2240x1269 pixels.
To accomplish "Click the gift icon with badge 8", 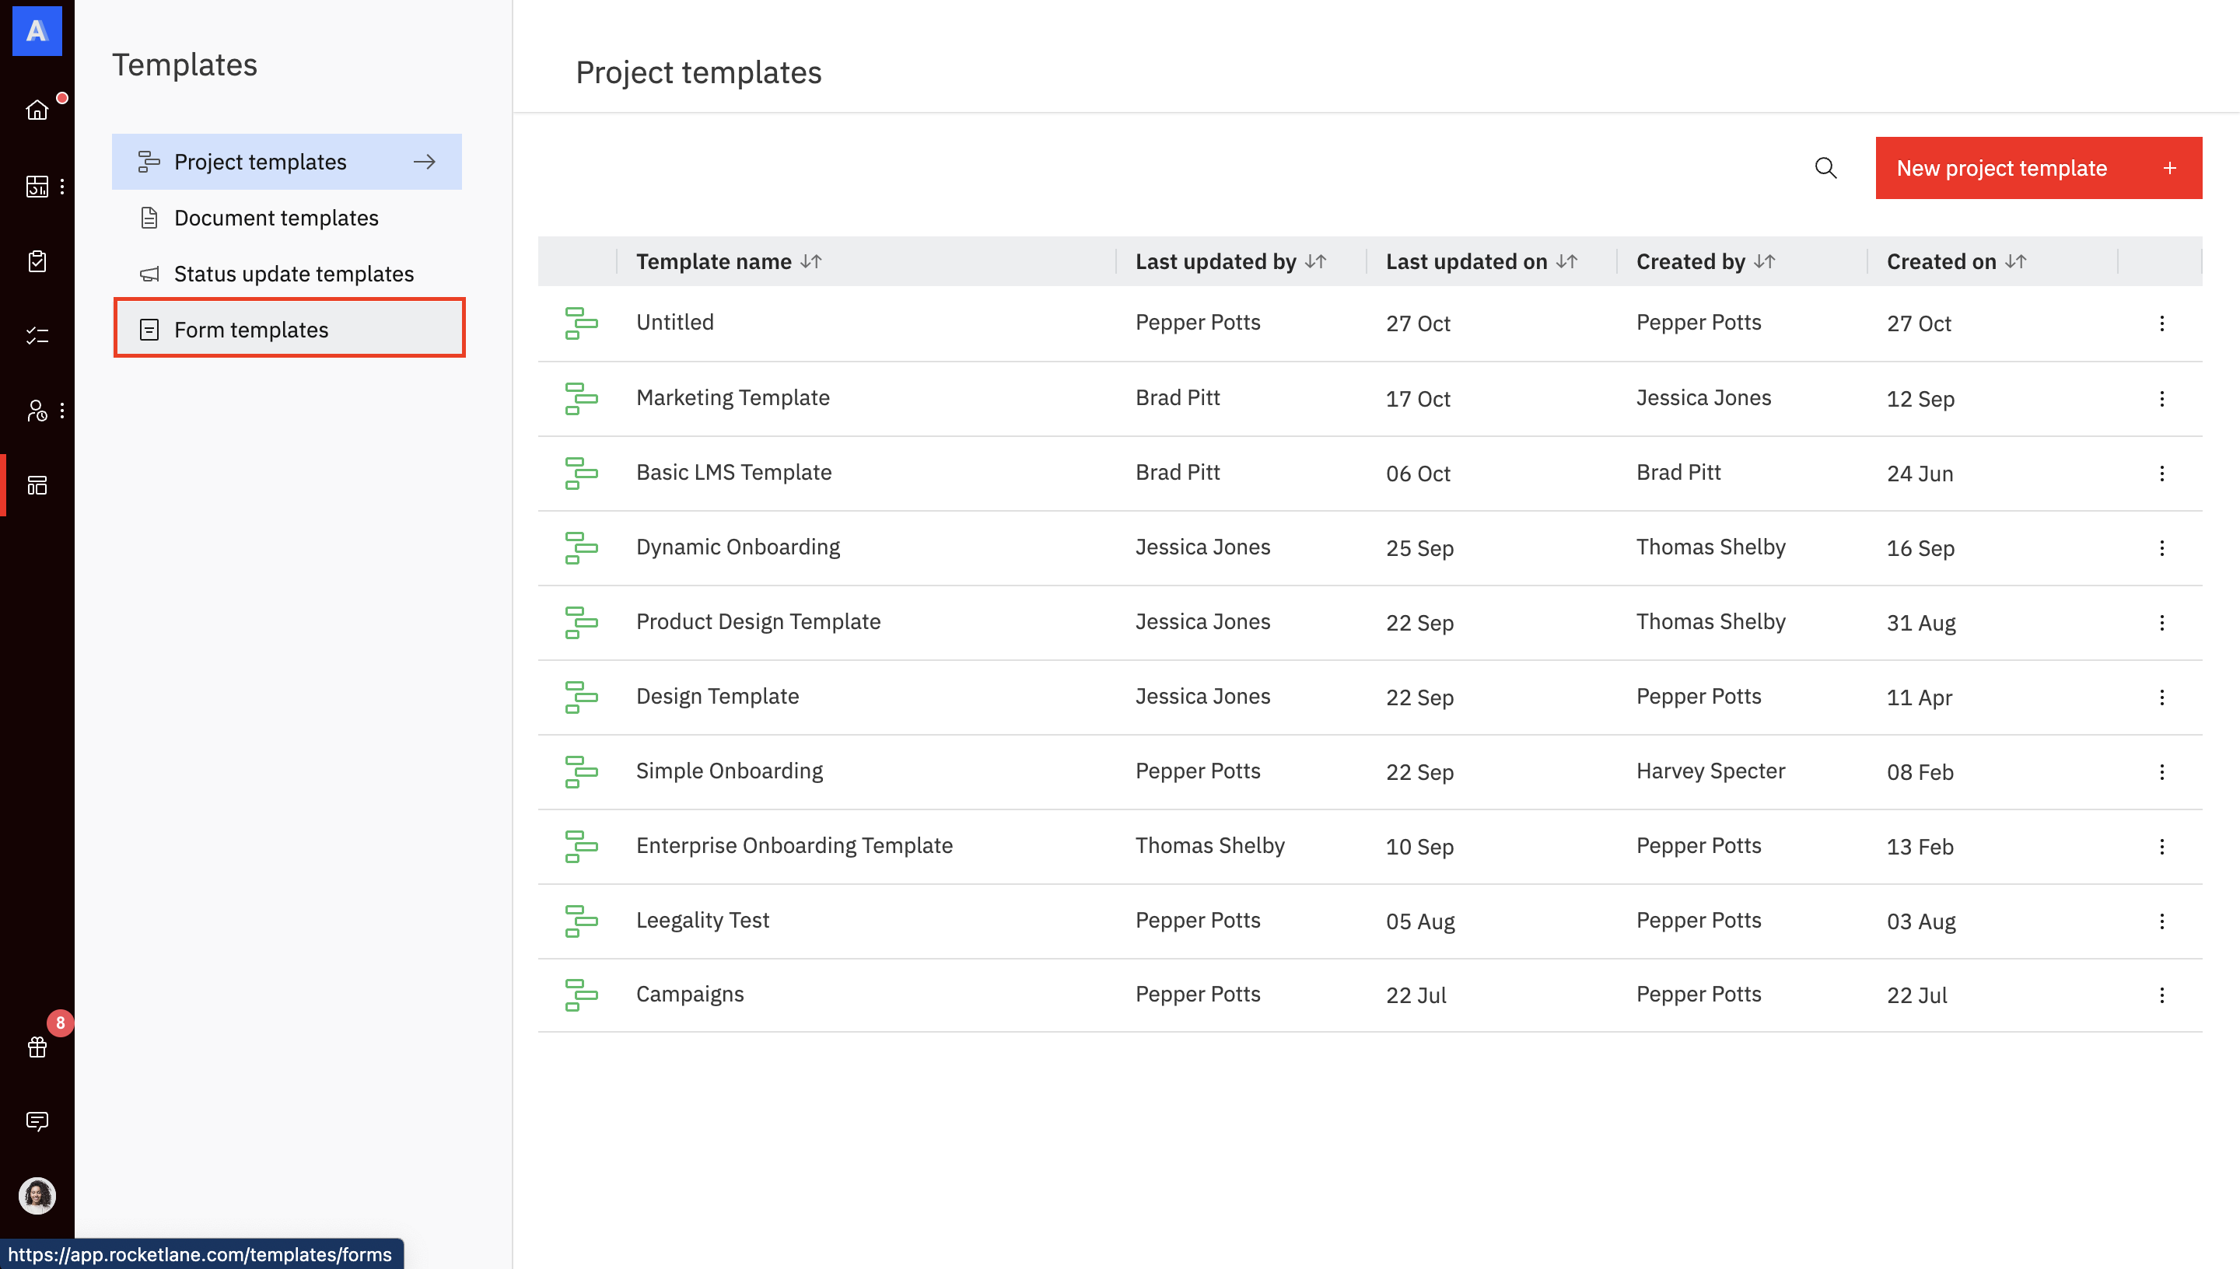I will pyautogui.click(x=37, y=1047).
